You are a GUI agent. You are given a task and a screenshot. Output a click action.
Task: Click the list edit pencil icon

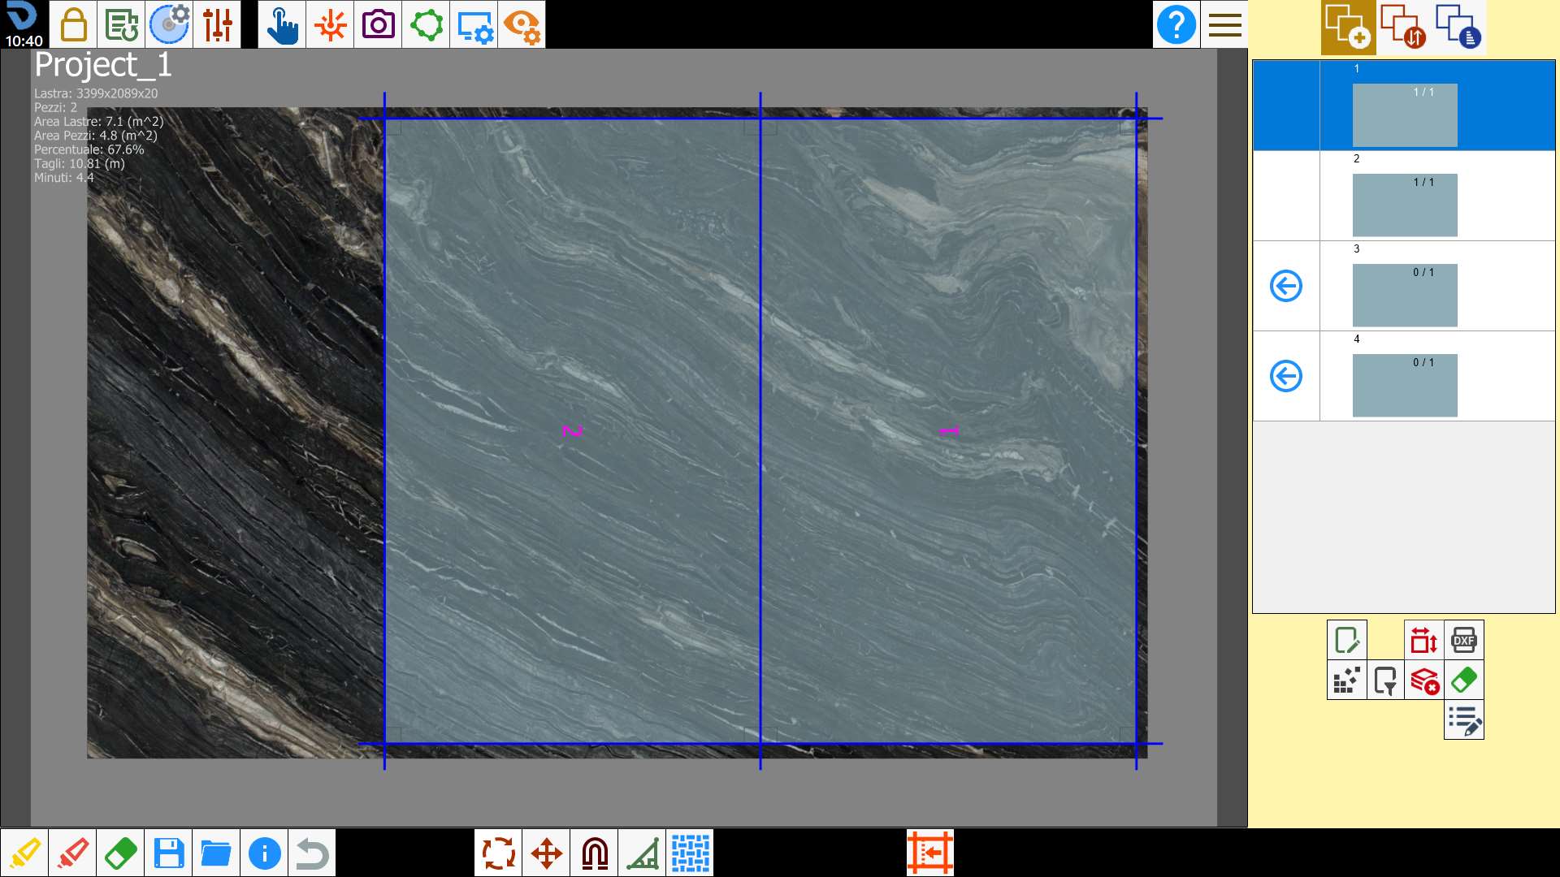pyautogui.click(x=1464, y=719)
